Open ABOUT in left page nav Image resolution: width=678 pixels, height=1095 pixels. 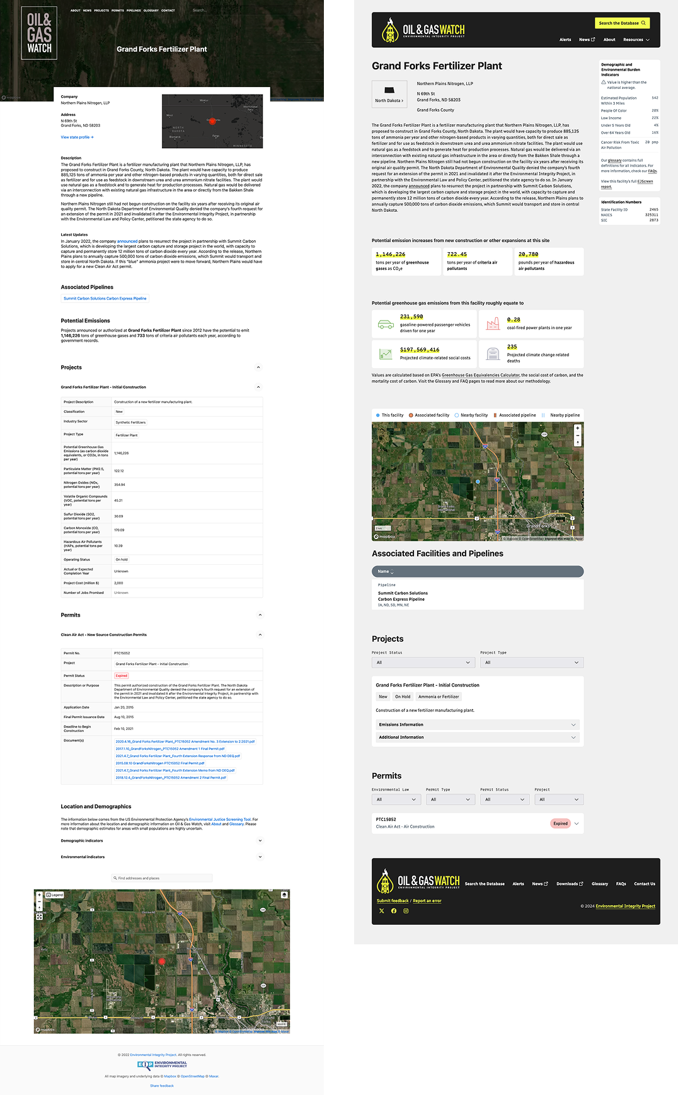(x=76, y=11)
